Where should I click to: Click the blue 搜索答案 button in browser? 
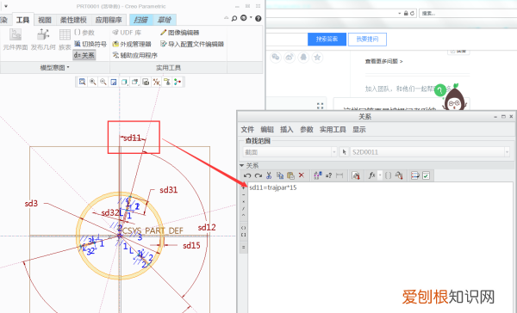click(x=327, y=40)
